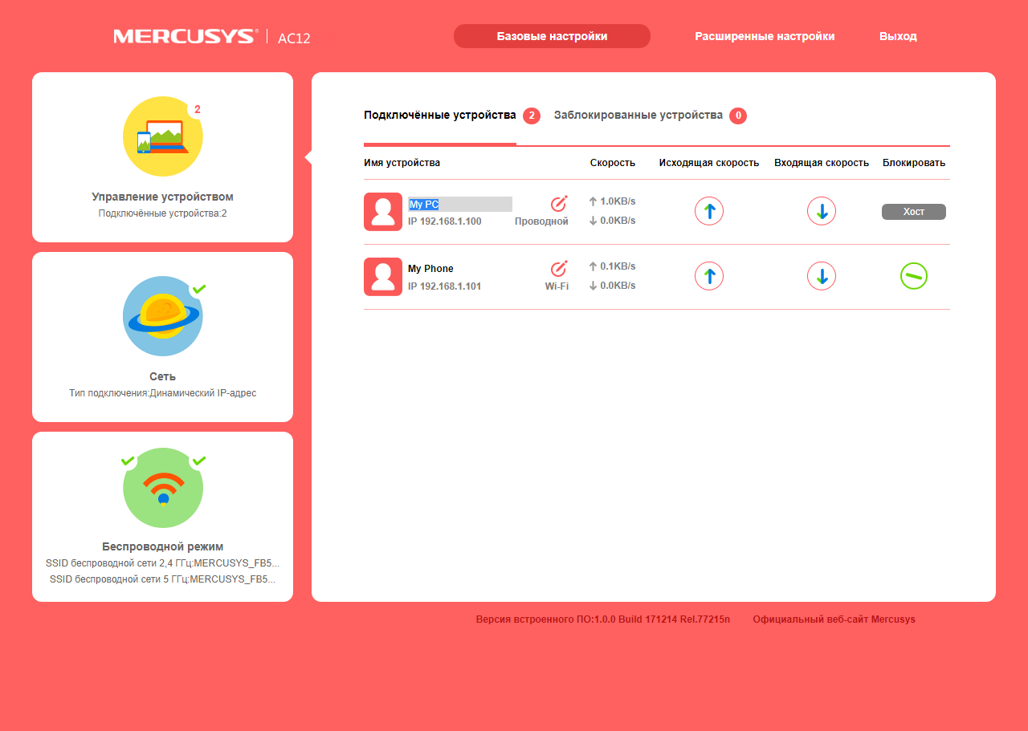
Task: Click the Хост button for My PC
Action: (914, 212)
